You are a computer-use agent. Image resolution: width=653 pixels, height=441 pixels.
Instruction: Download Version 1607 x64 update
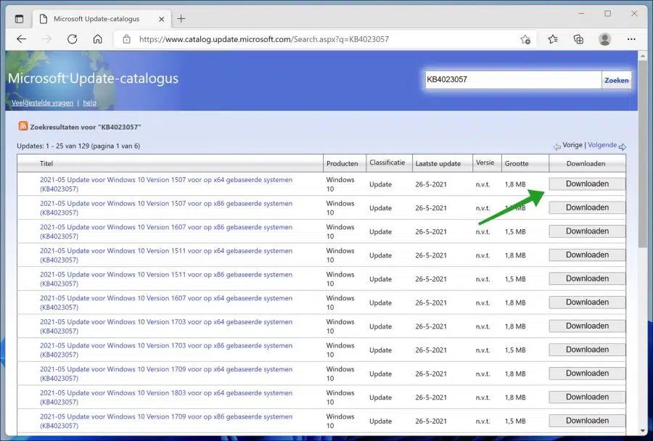click(587, 302)
